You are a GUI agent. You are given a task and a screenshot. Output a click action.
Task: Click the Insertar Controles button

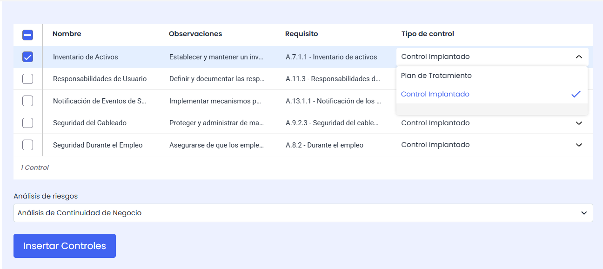(65, 246)
